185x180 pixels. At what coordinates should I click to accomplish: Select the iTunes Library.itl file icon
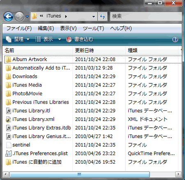click(x=9, y=111)
